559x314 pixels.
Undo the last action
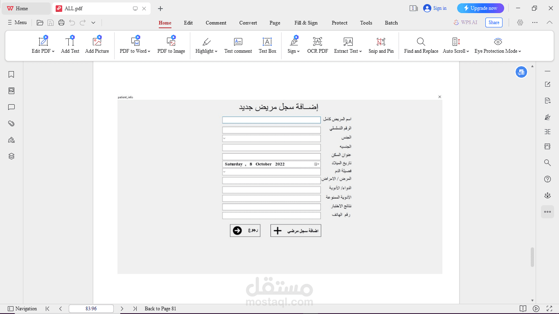pyautogui.click(x=72, y=23)
